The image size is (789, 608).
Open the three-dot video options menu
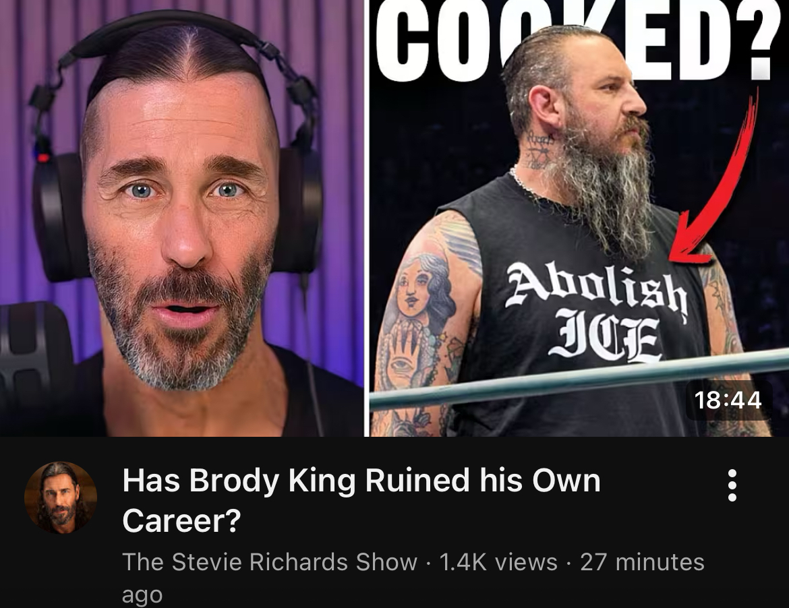click(732, 485)
